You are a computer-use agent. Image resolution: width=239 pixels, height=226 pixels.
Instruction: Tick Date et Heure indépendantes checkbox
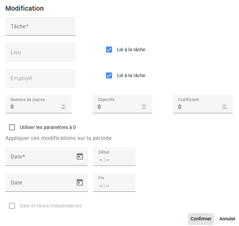pos(12,206)
